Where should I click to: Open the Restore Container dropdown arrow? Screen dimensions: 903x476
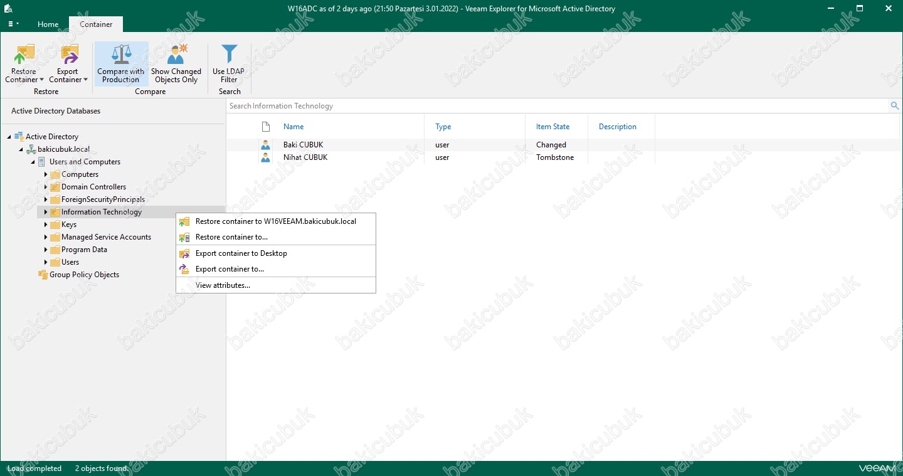[41, 80]
